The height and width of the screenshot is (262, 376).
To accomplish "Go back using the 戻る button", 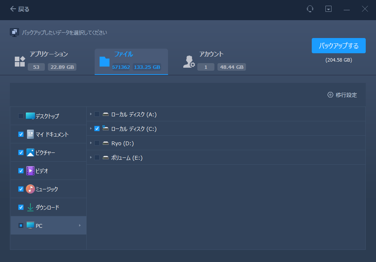I will point(20,9).
